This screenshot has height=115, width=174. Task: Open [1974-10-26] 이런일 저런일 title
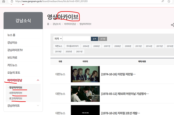pos(118,74)
